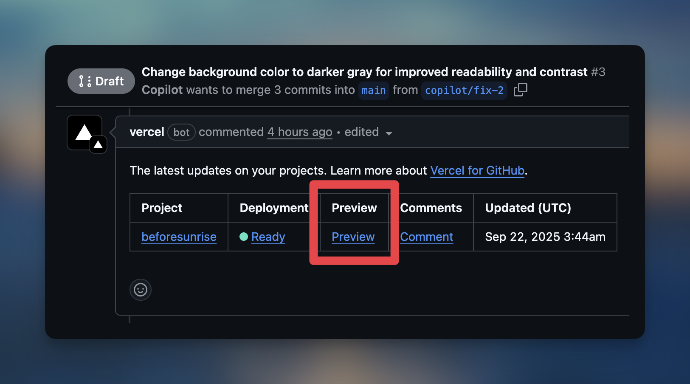Copy the copilot/fix-2 branch name icon
This screenshot has width=690, height=384.
pos(520,90)
